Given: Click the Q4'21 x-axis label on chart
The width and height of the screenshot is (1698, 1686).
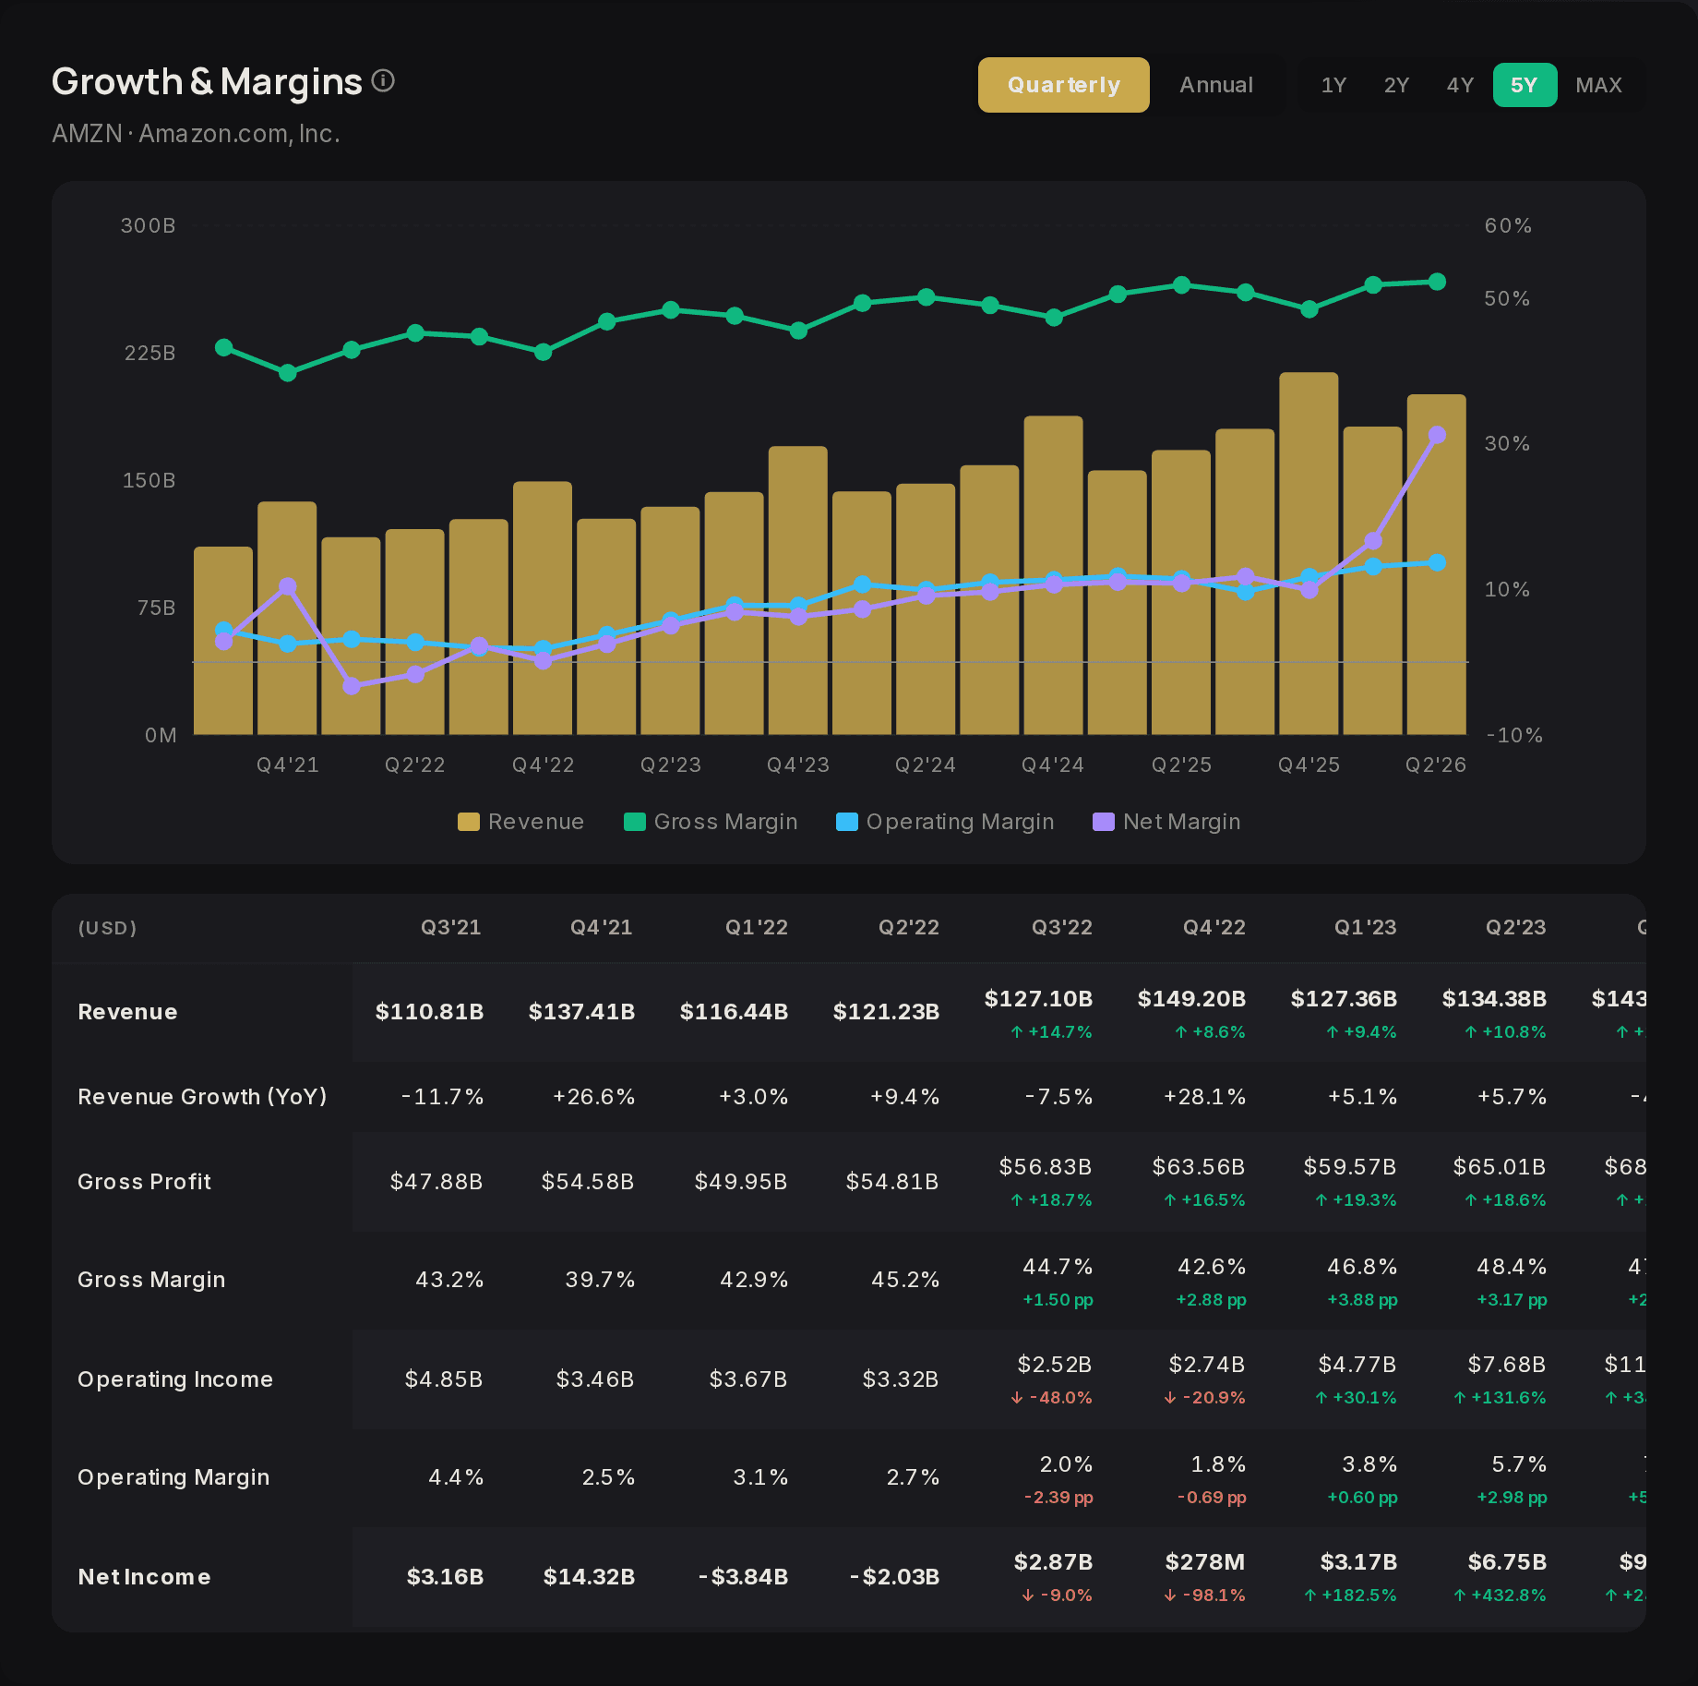Looking at the screenshot, I should 288,765.
